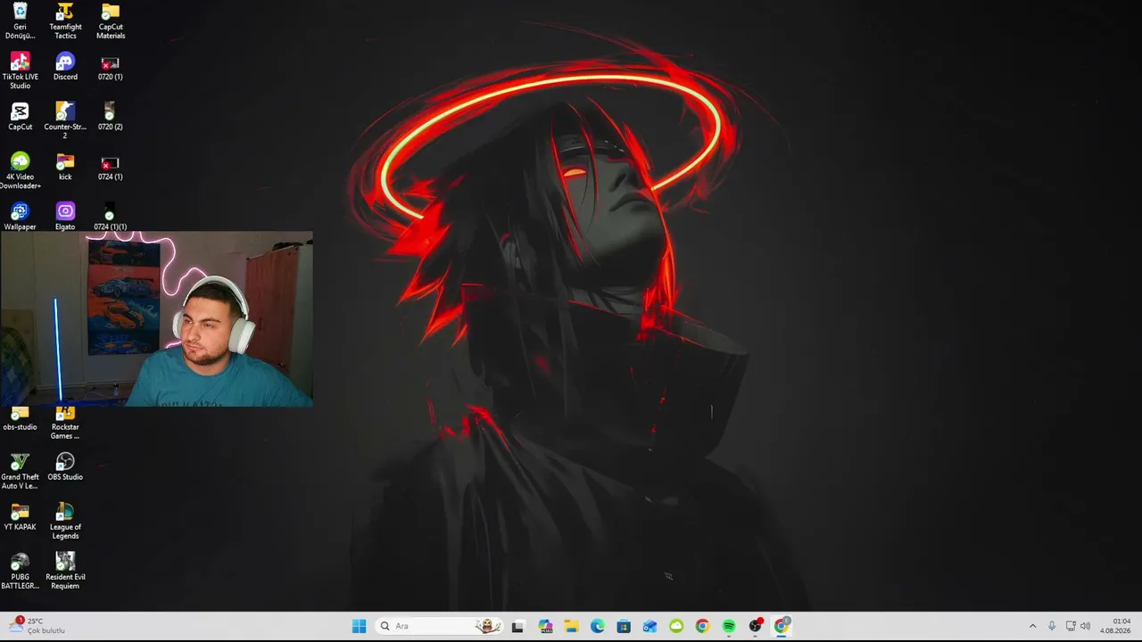1142x642 pixels.
Task: Click the Ara search box on taskbar
Action: point(439,626)
